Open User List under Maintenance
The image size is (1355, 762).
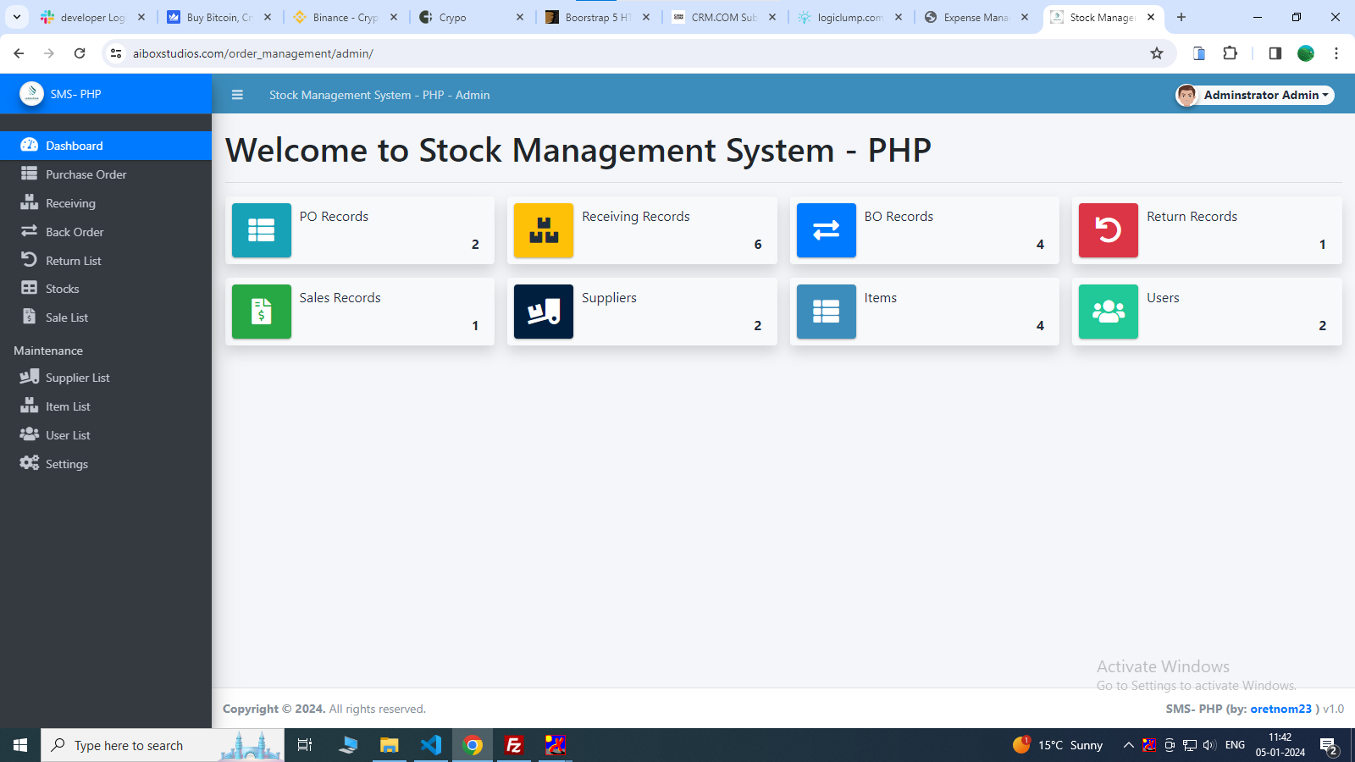click(x=106, y=435)
